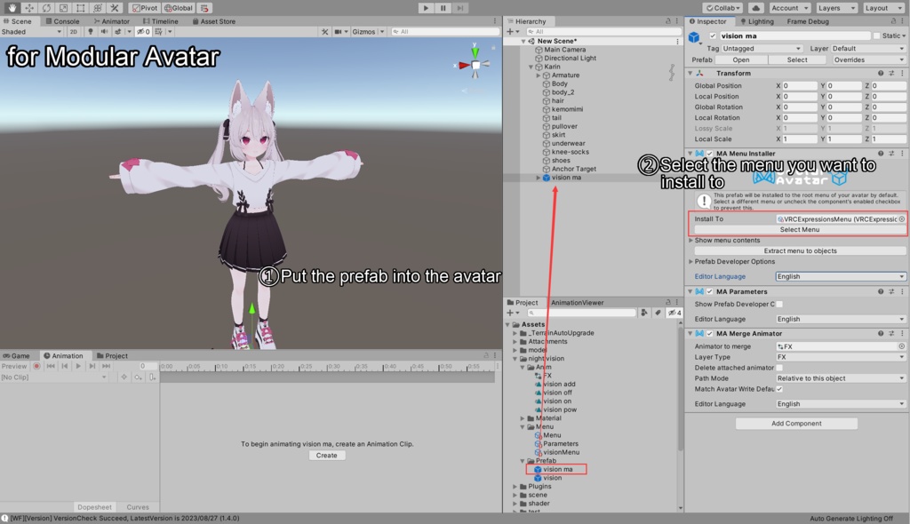The width and height of the screenshot is (910, 524).
Task: Pause the editor playback
Action: [x=443, y=8]
